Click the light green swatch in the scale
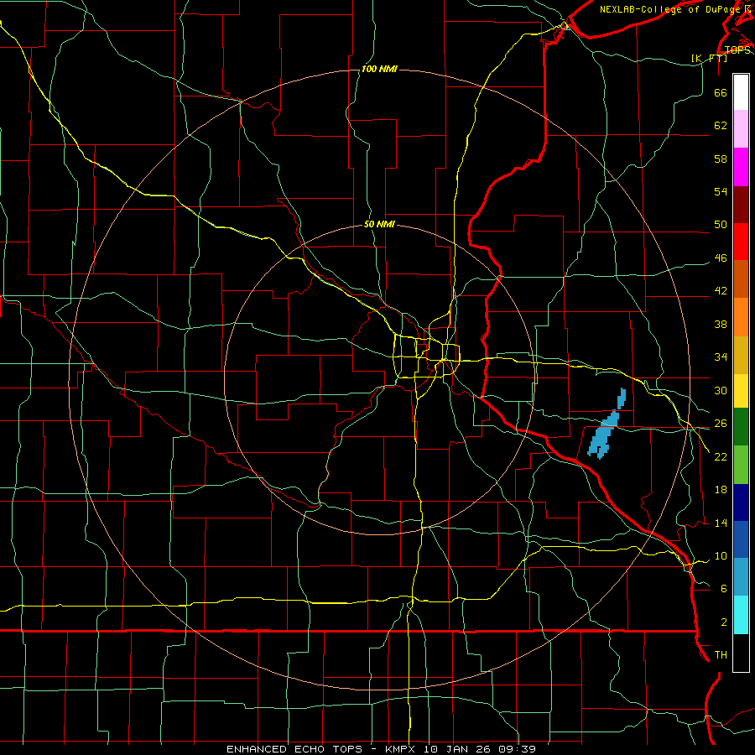The image size is (755, 755). click(741, 465)
